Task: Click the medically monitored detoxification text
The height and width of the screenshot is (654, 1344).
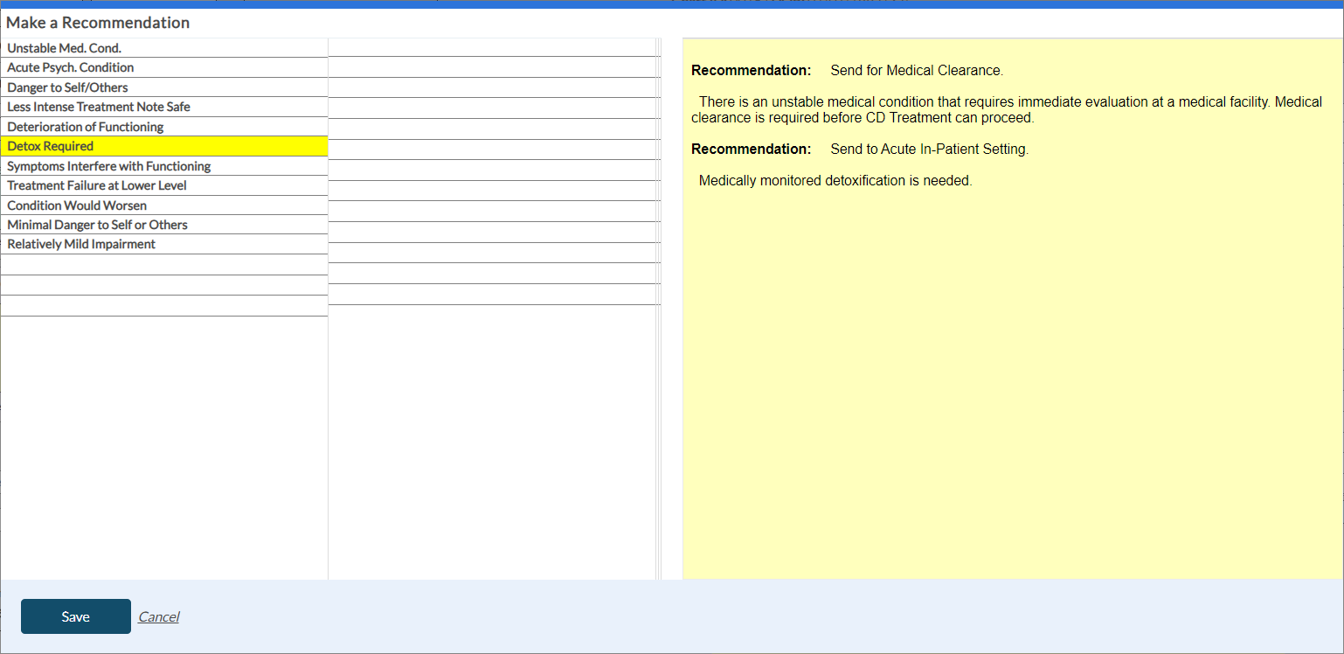Action: [835, 181]
